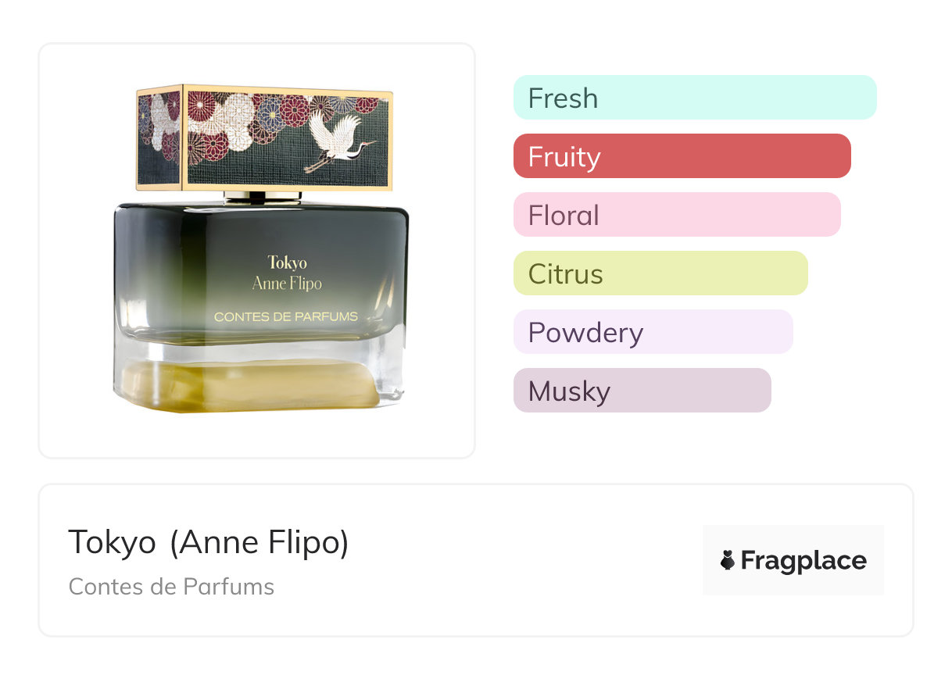Click gold CONTES DE PARFUMS text on bottle
Viewport: 952px width, 675px height.
point(286,316)
